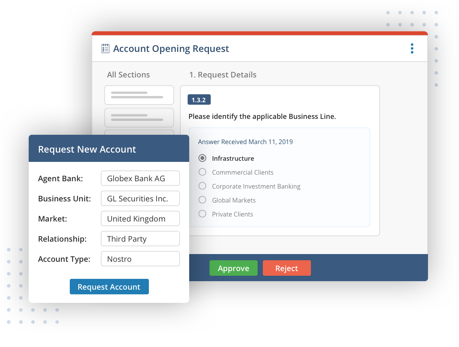Edit the Agent Bank field showing Globex Bank AG

pos(140,178)
